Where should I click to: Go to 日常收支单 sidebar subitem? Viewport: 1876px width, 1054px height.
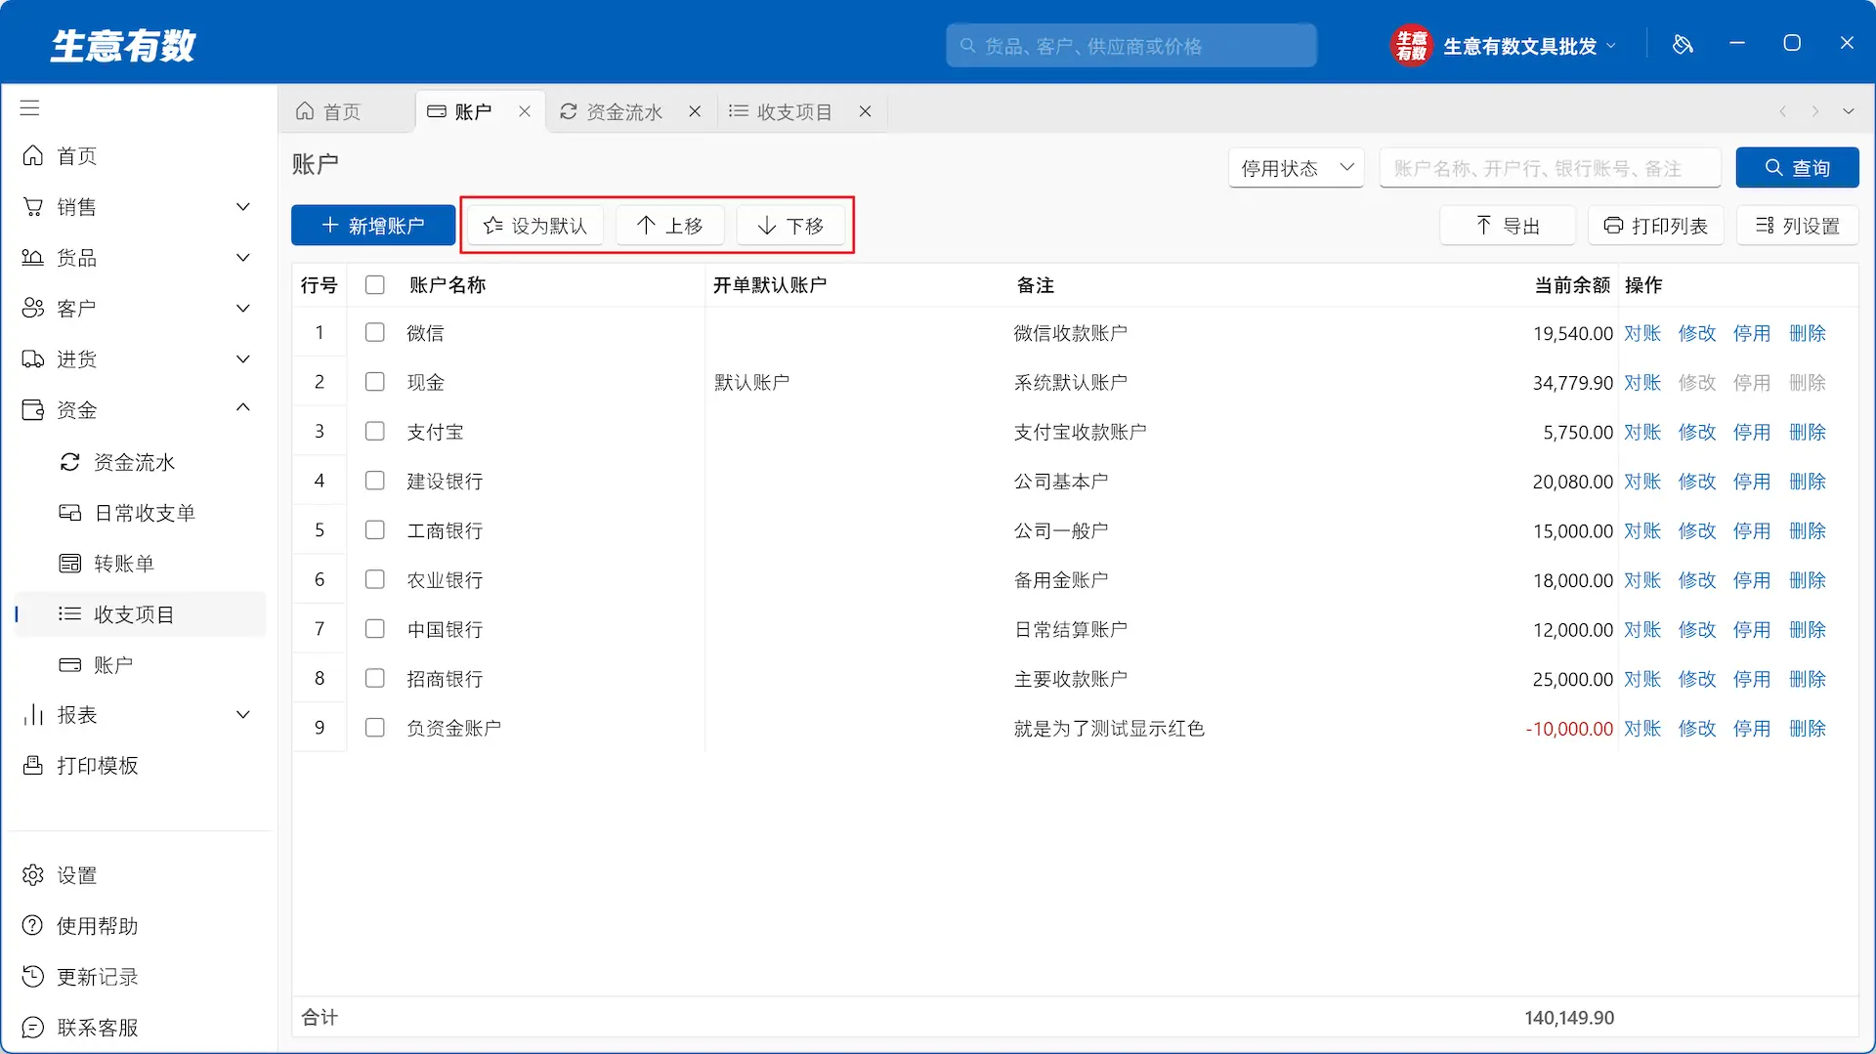pyautogui.click(x=127, y=513)
